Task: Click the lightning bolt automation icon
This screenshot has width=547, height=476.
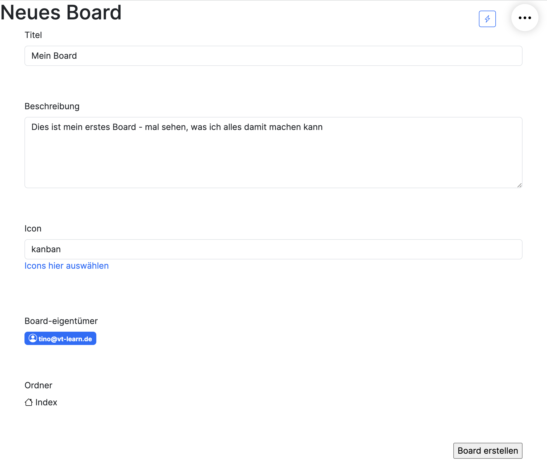Action: pos(488,19)
